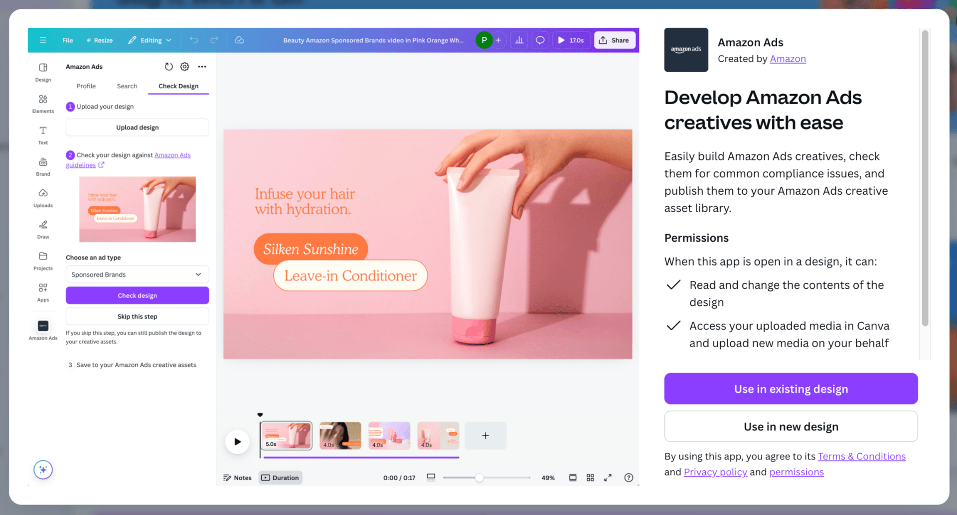Click the timeline playhead marker

click(x=260, y=415)
